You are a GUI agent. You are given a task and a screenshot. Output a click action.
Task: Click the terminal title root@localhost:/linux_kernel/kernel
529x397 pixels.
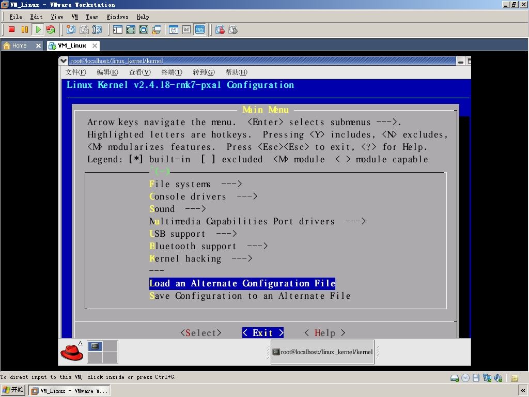117,61
